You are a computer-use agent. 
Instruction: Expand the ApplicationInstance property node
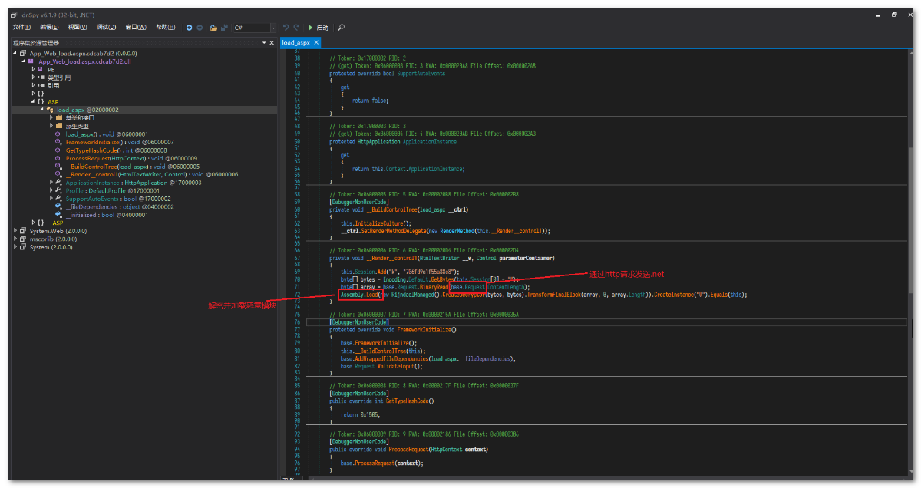(51, 183)
